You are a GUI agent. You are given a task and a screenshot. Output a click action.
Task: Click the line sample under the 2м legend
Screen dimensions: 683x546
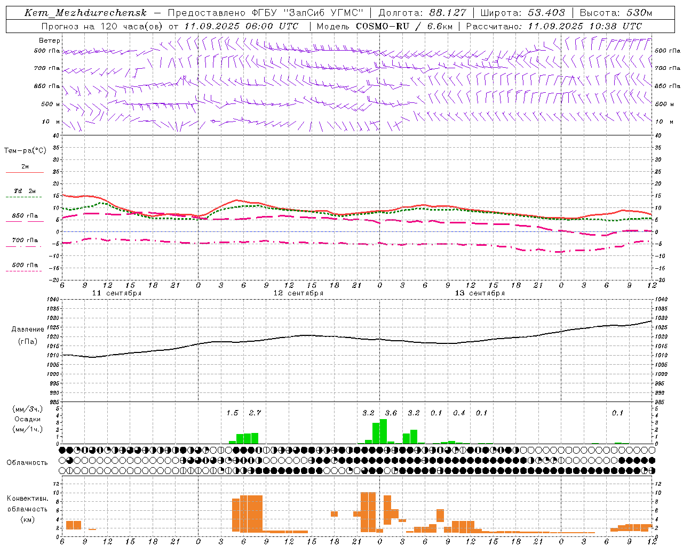coord(25,173)
